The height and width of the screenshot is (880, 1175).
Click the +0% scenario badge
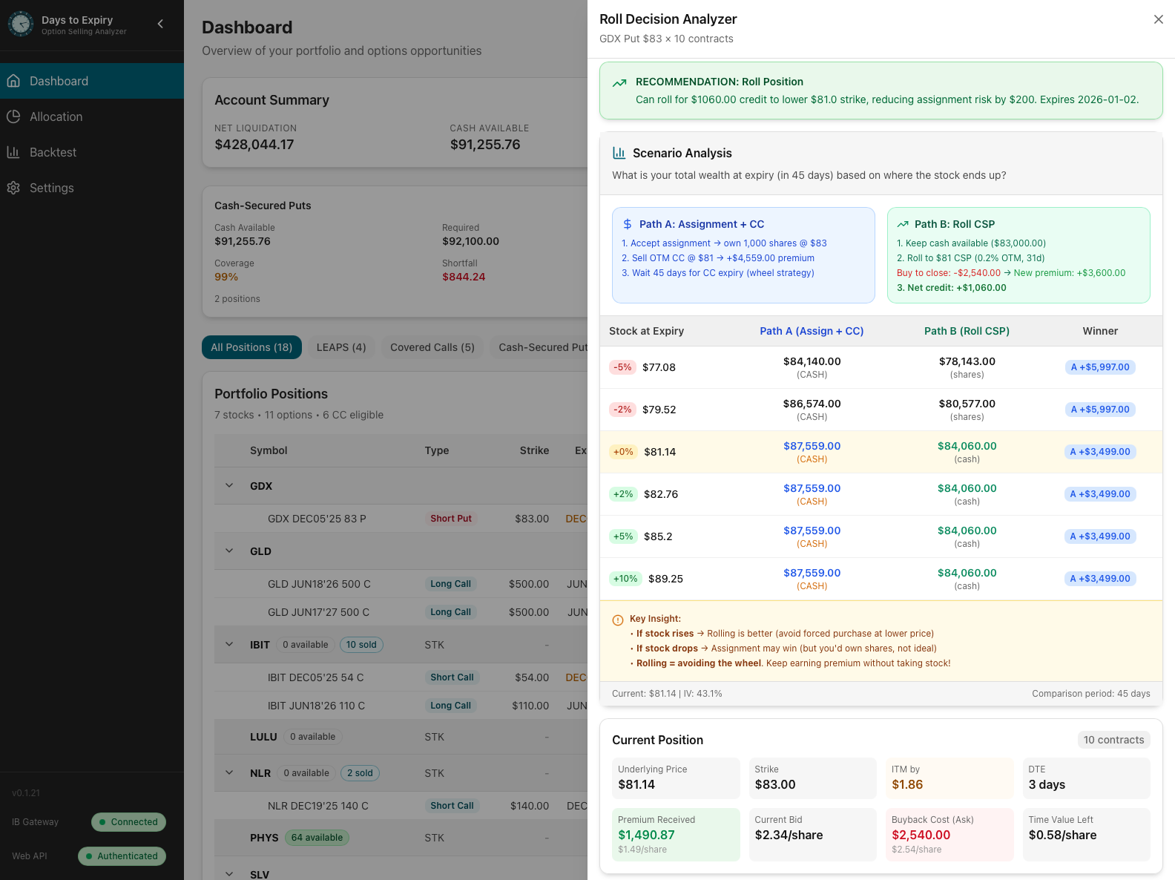tap(623, 452)
